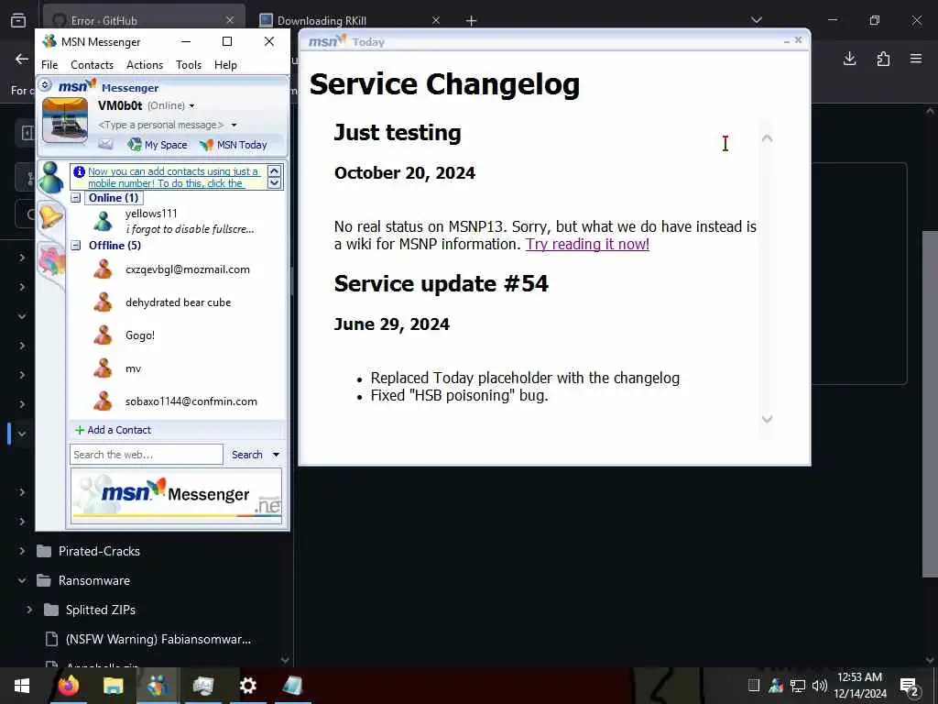Select contact dehydrated bear cube

(x=178, y=302)
